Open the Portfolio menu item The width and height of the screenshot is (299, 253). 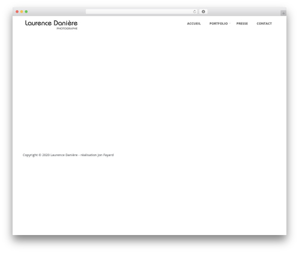click(x=218, y=23)
